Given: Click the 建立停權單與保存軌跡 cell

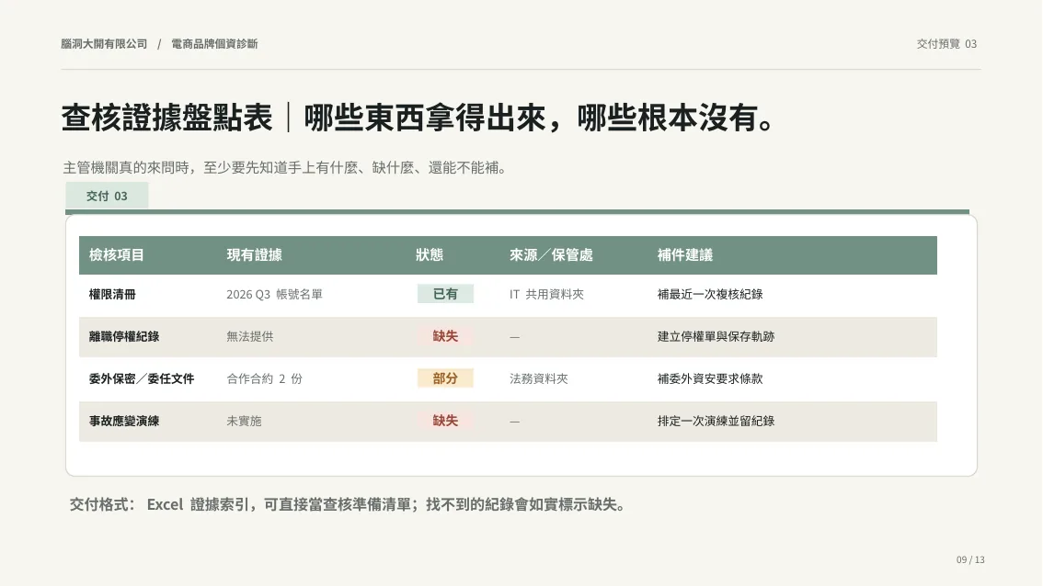Looking at the screenshot, I should click(716, 336).
